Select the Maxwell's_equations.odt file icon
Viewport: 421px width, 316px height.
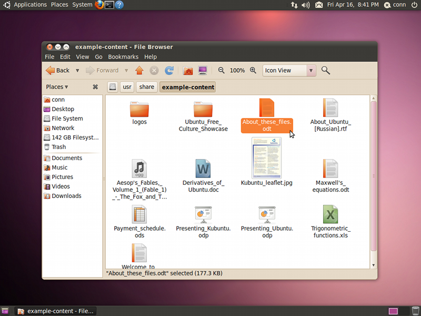[330, 169]
